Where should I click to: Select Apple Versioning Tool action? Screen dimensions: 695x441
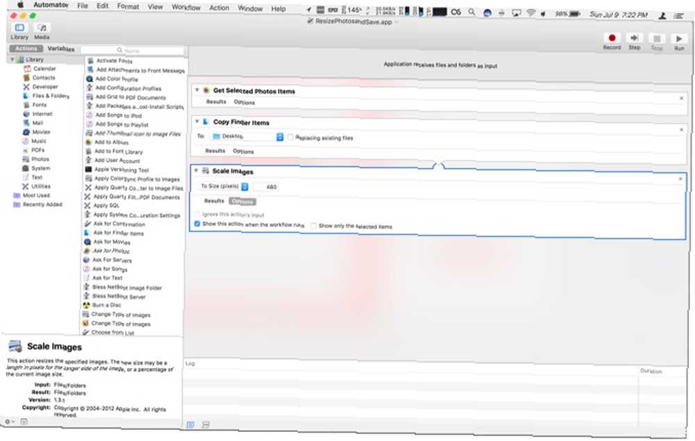(x=122, y=169)
